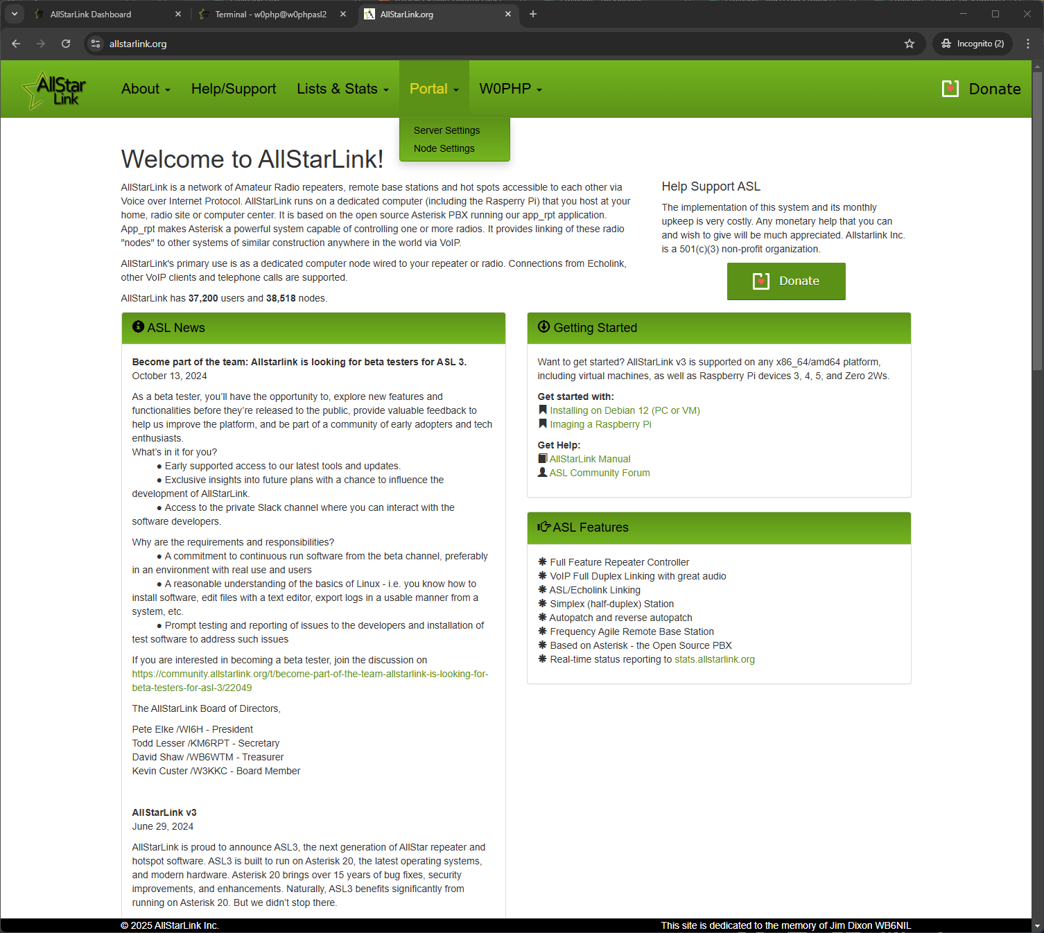Screen dimensions: 1044x933
Task: Click the site information icon in the address bar
Action: coord(96,44)
